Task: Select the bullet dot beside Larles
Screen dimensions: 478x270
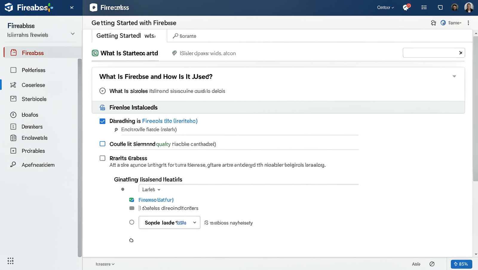Action: pyautogui.click(x=122, y=189)
